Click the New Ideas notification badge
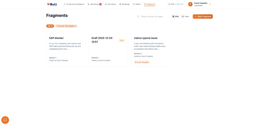259x127 pixels. (100, 4)
